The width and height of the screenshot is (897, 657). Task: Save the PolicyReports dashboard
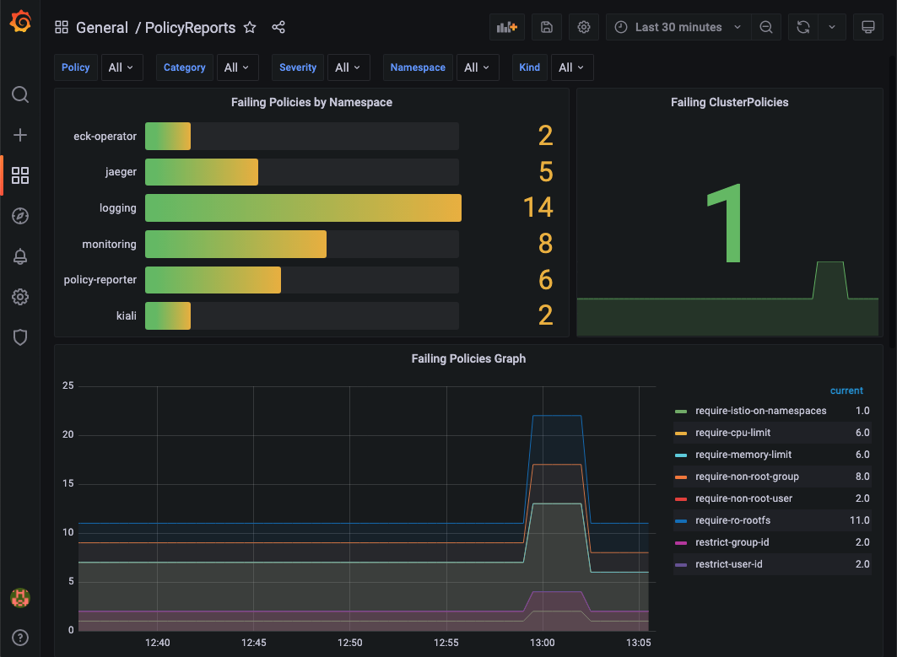click(x=546, y=26)
